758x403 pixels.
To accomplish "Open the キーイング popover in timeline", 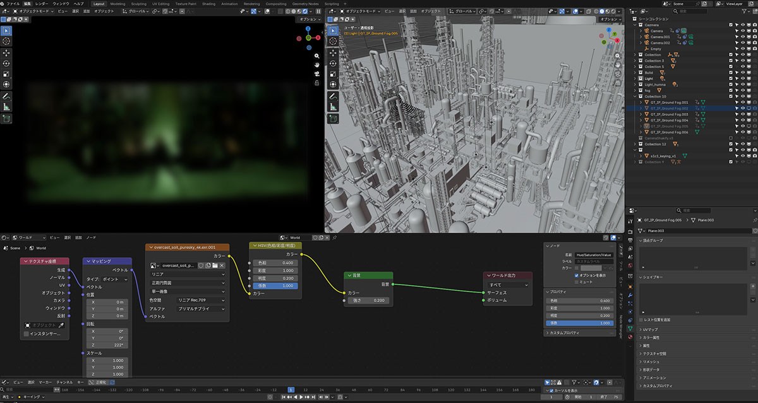I will tap(32, 397).
